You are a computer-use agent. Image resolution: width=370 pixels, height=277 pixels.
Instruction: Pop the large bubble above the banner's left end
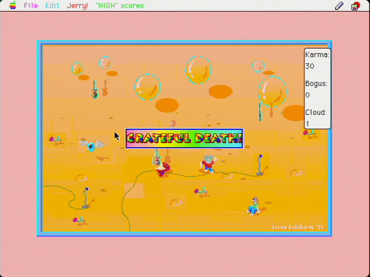click(x=148, y=87)
